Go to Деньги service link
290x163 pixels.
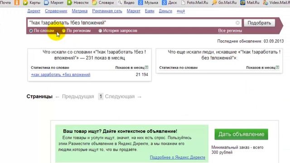point(165,11)
